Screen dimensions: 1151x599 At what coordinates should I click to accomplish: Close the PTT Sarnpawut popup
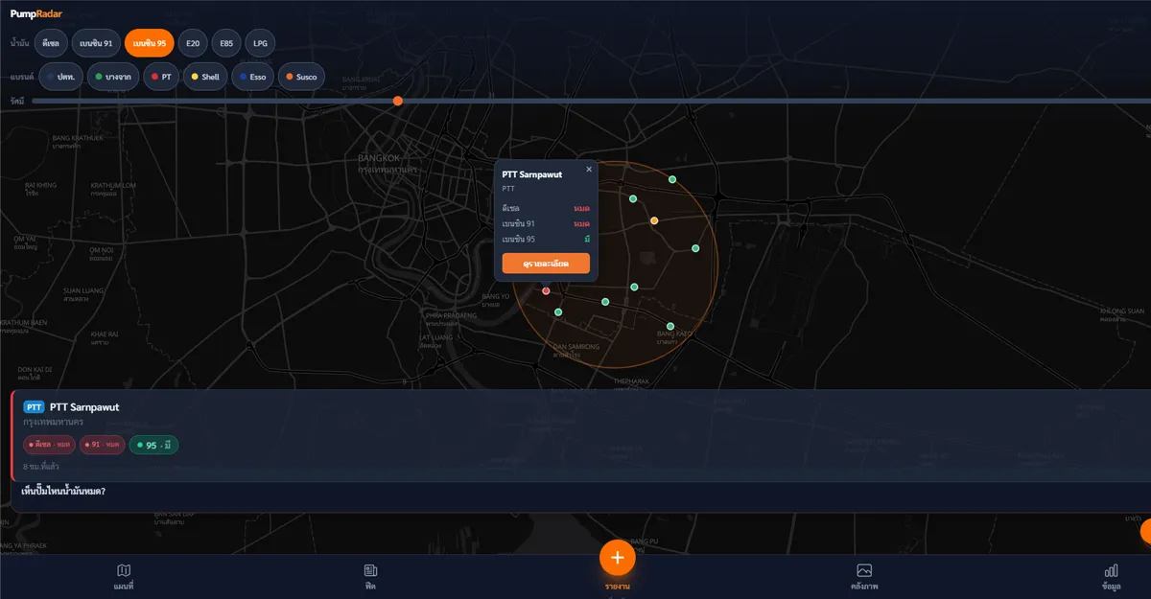tap(589, 170)
